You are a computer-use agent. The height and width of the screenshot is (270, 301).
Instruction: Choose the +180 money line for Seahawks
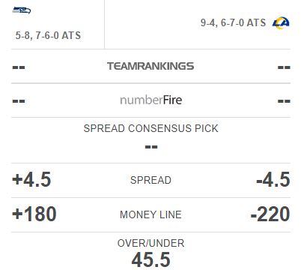point(34,214)
